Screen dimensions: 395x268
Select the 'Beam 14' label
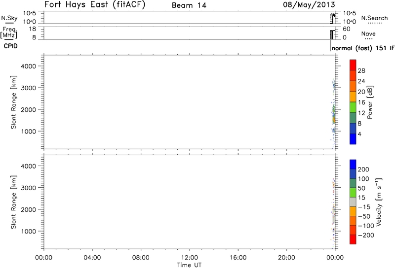click(x=188, y=6)
